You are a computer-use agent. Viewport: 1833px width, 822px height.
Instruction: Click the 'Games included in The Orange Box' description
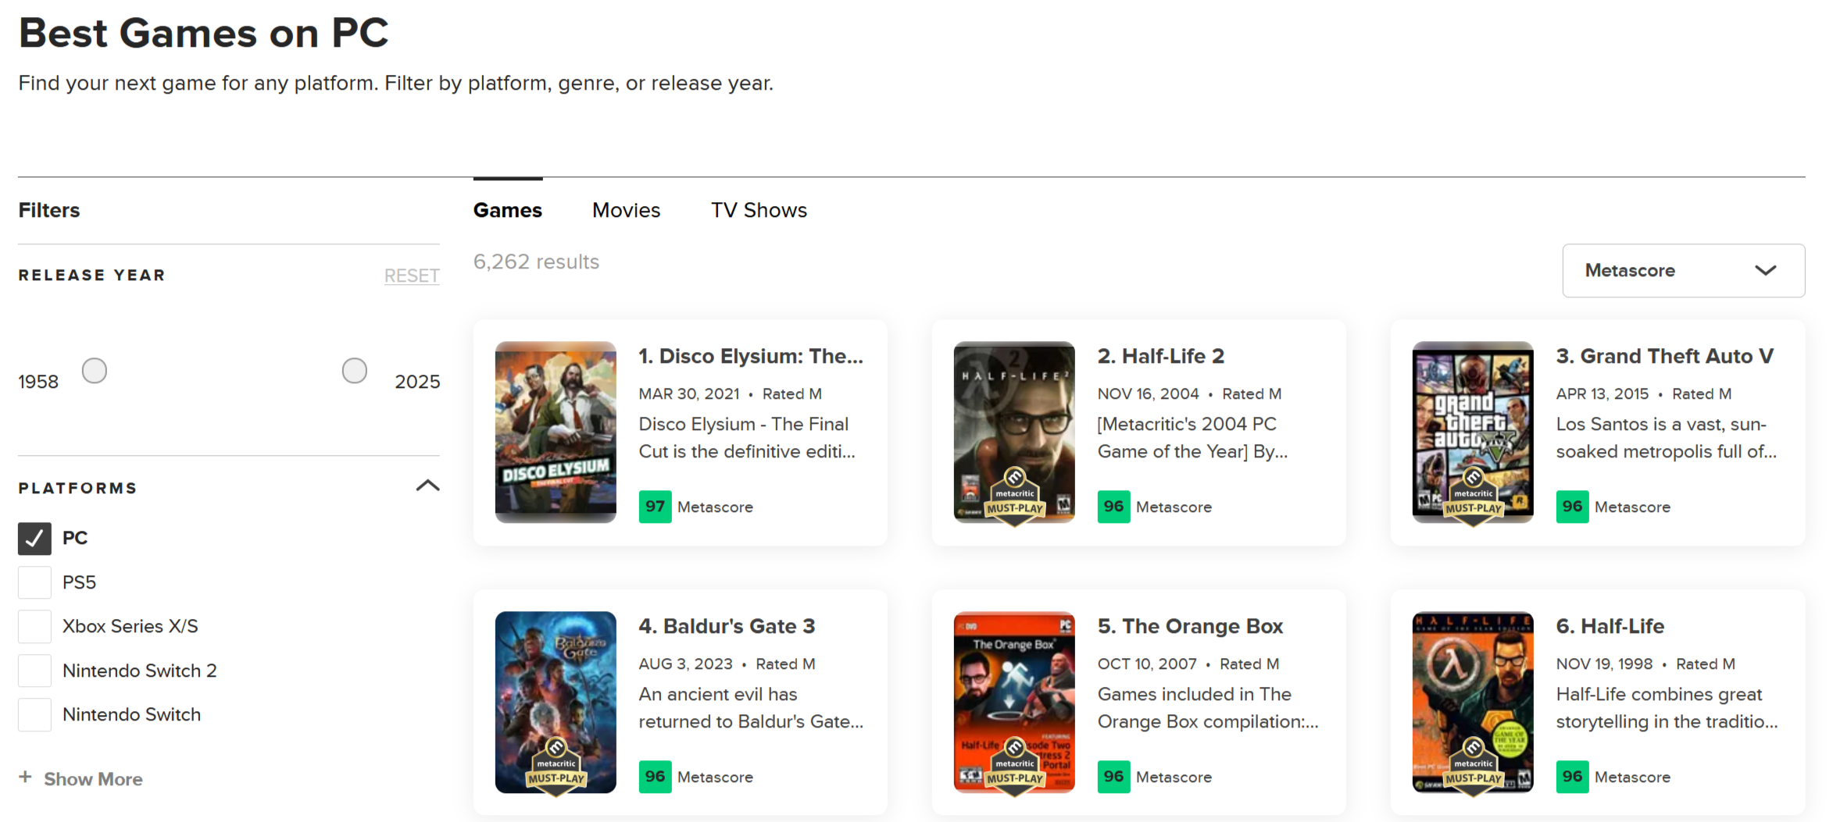click(1208, 708)
